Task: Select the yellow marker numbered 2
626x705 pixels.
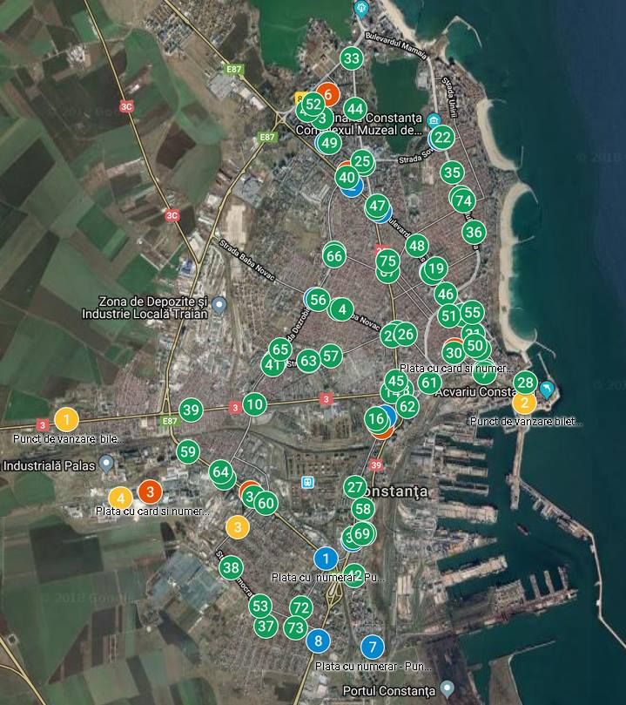Action: click(x=523, y=402)
